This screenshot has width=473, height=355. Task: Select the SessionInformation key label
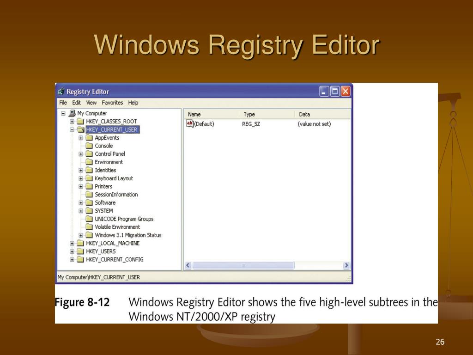pos(116,195)
